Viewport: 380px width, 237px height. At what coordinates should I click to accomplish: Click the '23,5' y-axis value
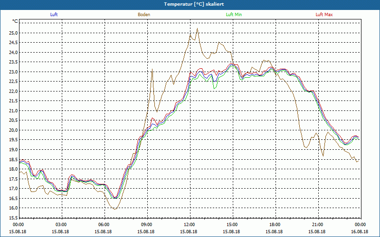click(14, 62)
